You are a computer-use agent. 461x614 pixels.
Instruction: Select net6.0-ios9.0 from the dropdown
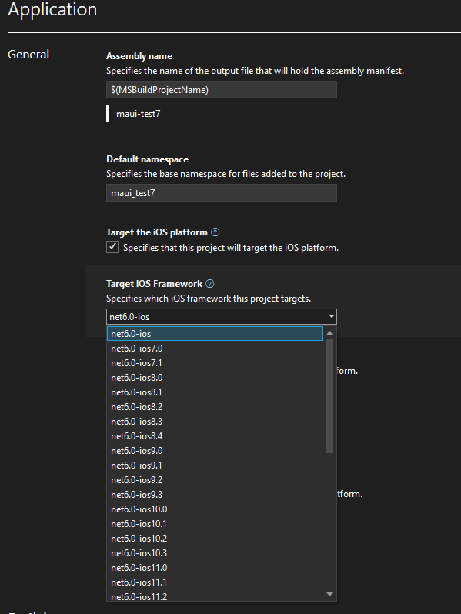click(x=215, y=451)
